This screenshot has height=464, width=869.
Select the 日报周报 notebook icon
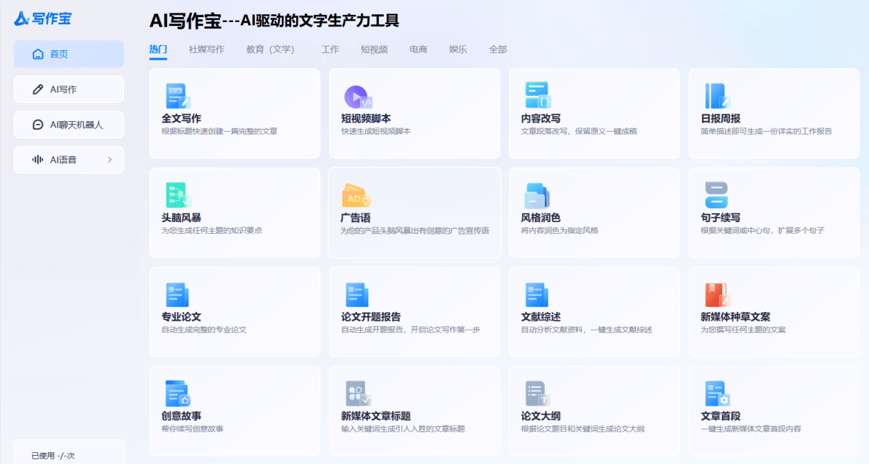(717, 96)
